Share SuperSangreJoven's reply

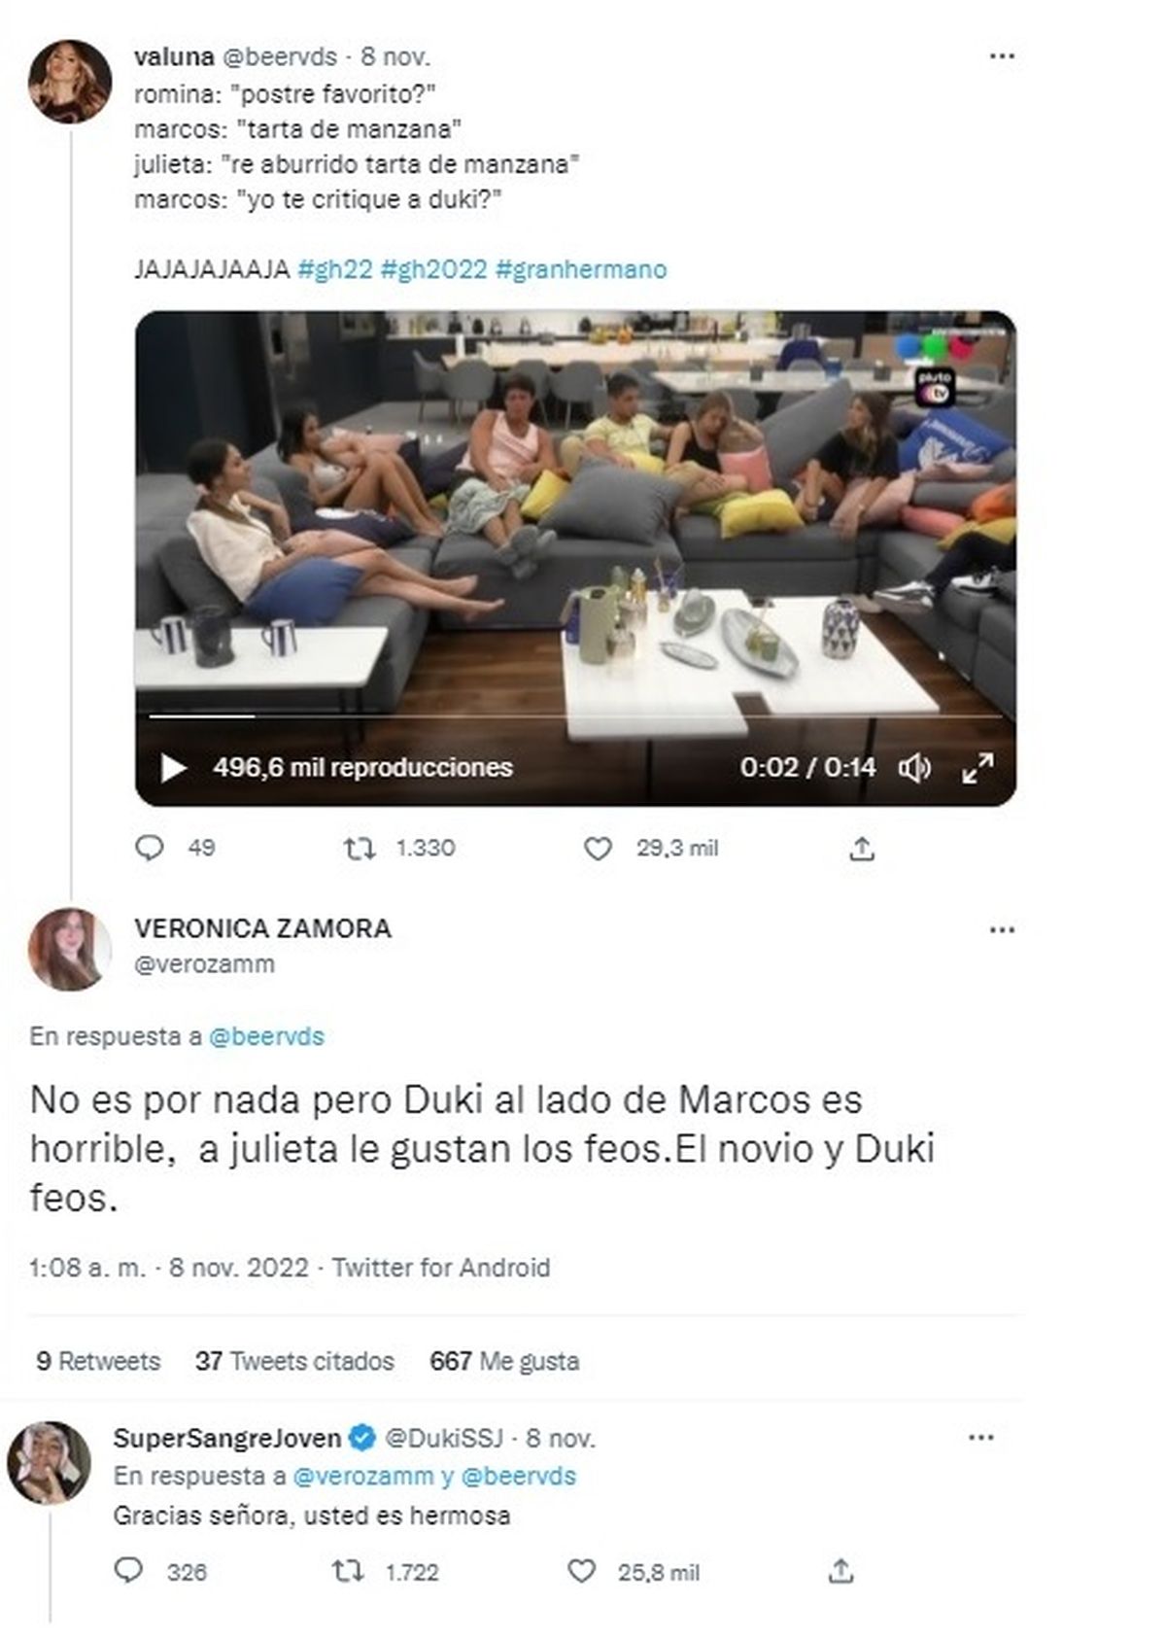click(841, 1571)
